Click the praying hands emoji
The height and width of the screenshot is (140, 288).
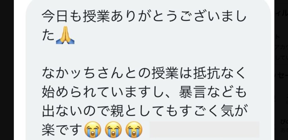point(65,35)
